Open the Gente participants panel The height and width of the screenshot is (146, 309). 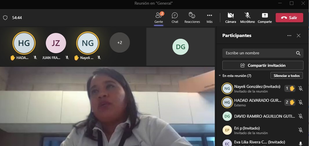[159, 18]
